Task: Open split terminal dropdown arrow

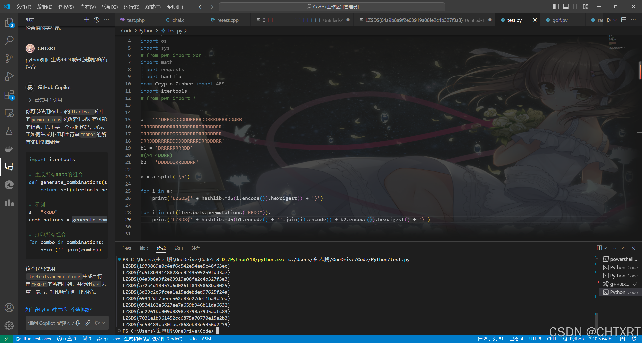Action: click(x=605, y=248)
